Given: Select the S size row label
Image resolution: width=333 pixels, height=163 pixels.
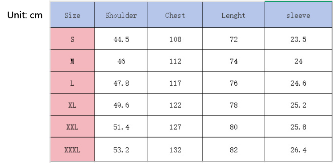Looking at the screenshot, I should (72, 39).
